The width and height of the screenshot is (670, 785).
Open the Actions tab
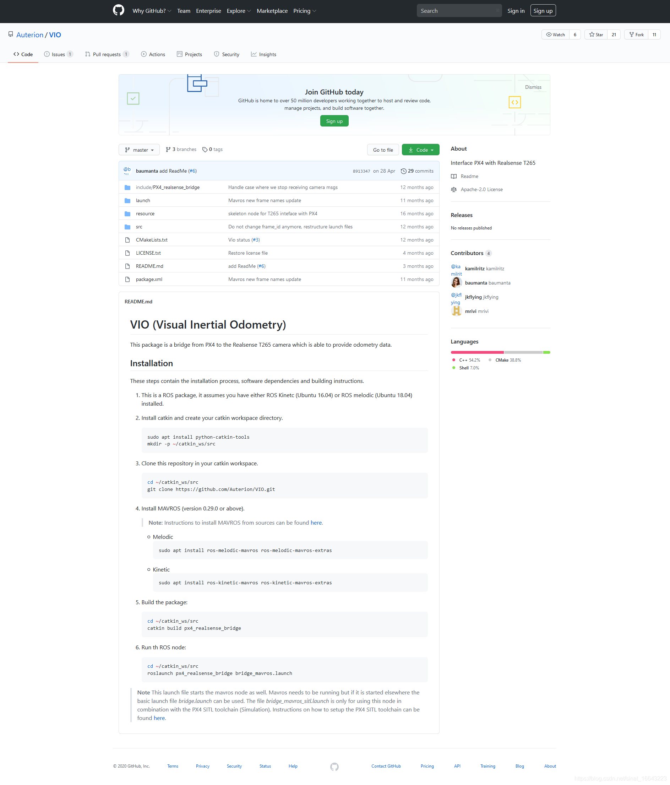coord(153,54)
